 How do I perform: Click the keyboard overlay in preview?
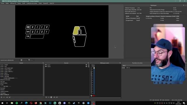tap(37, 32)
